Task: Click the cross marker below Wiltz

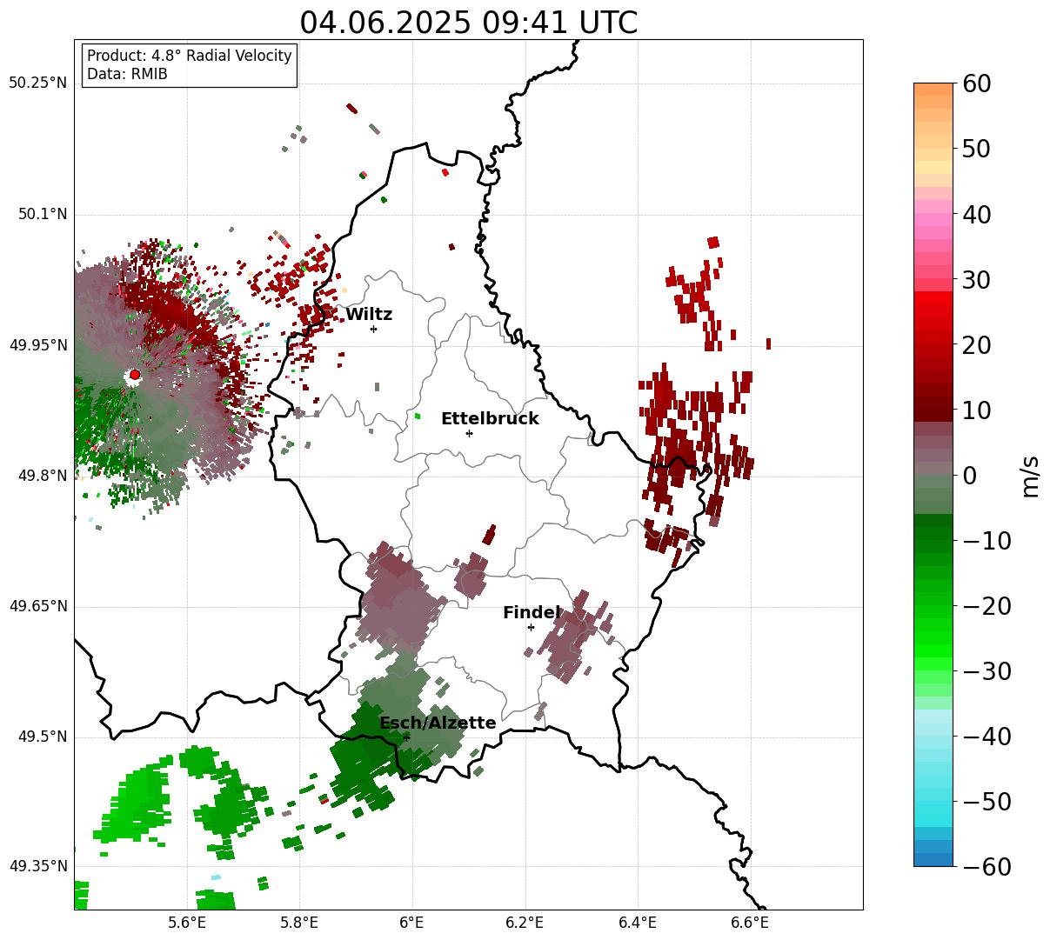Action: point(373,329)
